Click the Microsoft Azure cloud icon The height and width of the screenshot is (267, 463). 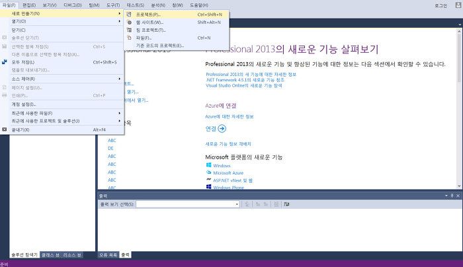209,172
